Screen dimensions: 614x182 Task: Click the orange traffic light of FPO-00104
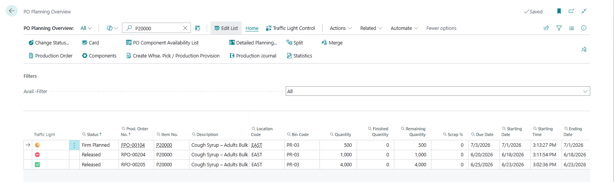(37, 145)
